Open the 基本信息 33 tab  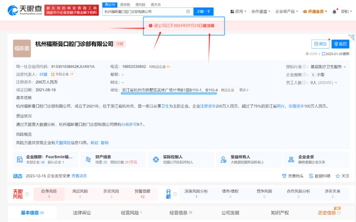click(x=32, y=213)
